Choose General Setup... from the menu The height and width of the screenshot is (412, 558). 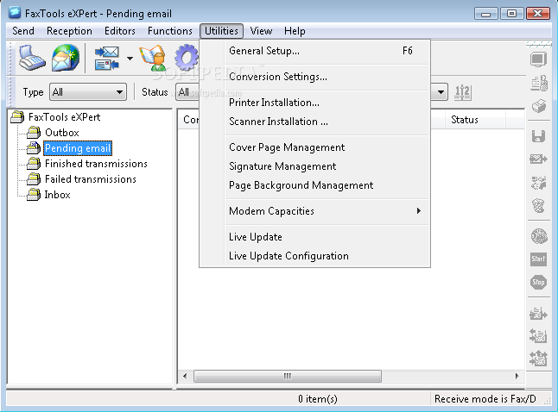[x=327, y=51]
